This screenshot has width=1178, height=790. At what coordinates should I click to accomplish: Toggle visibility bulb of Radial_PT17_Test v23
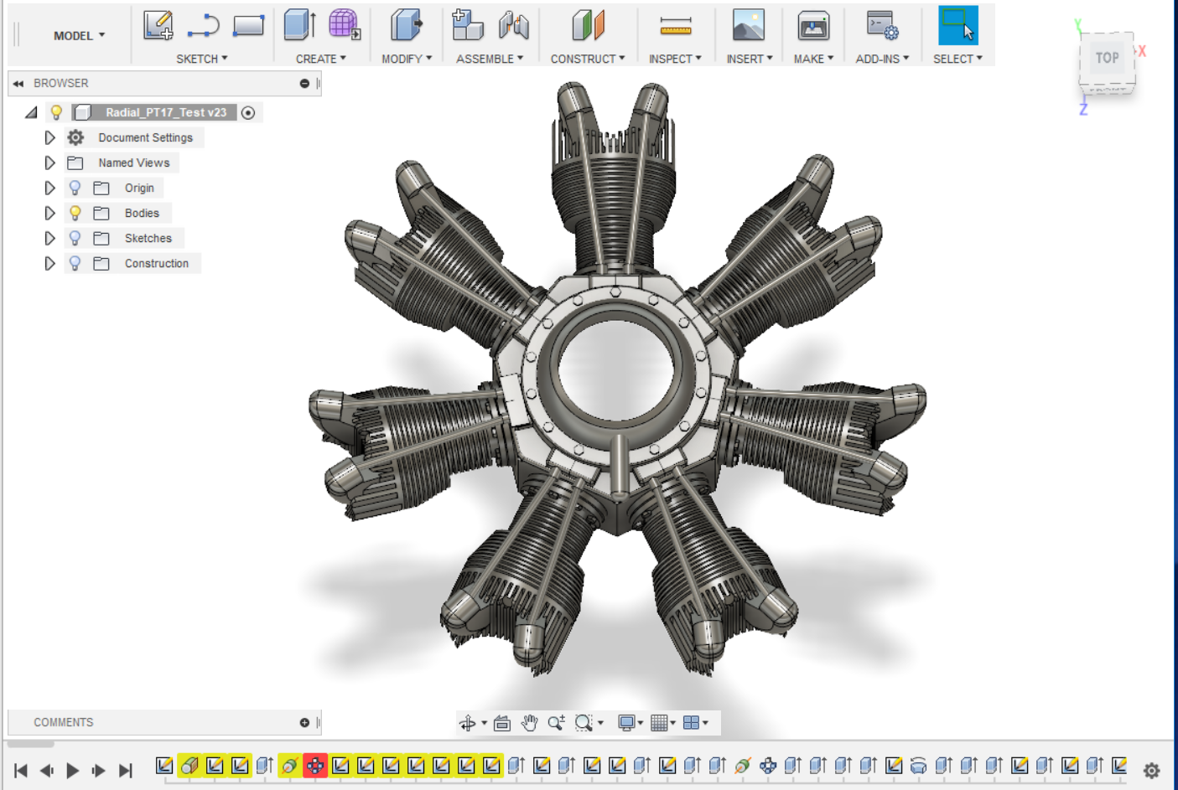56,112
